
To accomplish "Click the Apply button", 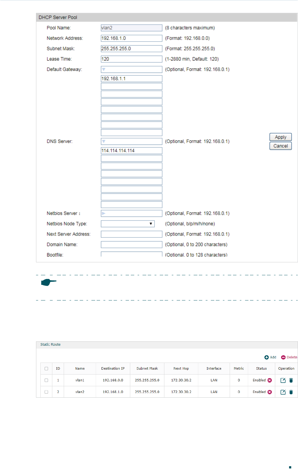I will coord(280,137).
